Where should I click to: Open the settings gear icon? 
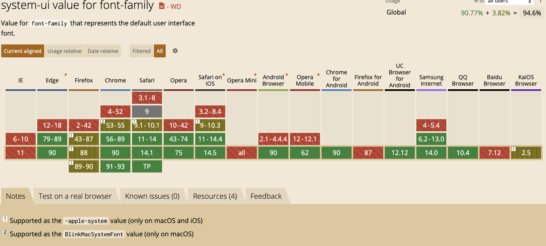click(175, 51)
